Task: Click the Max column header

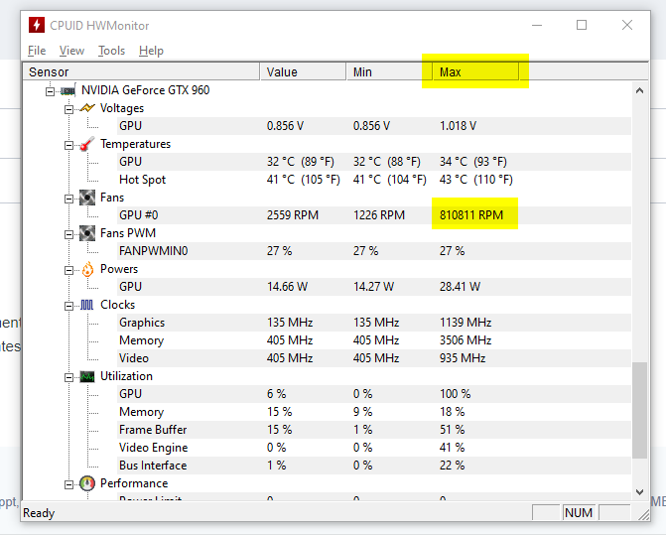Action: pyautogui.click(x=475, y=71)
